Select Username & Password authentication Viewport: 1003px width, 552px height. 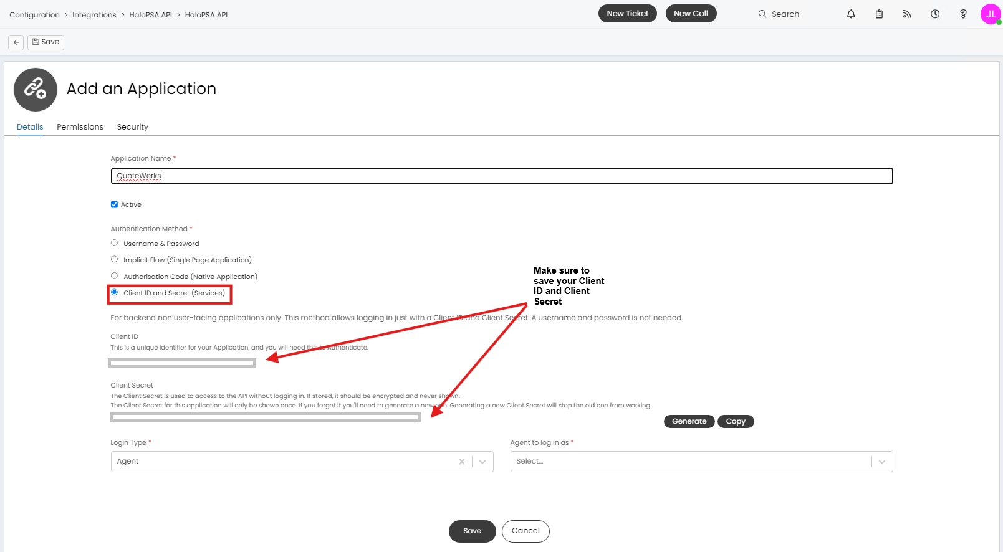114,243
